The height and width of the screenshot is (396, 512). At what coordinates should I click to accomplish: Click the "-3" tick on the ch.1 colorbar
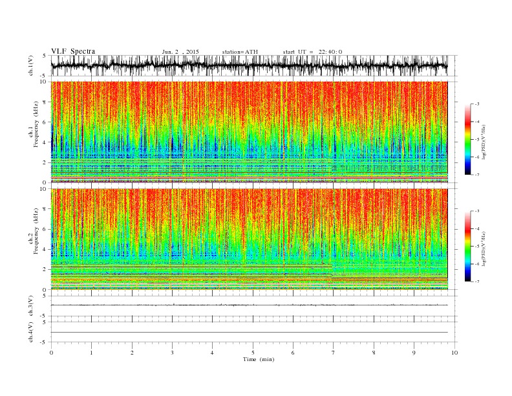pos(476,104)
